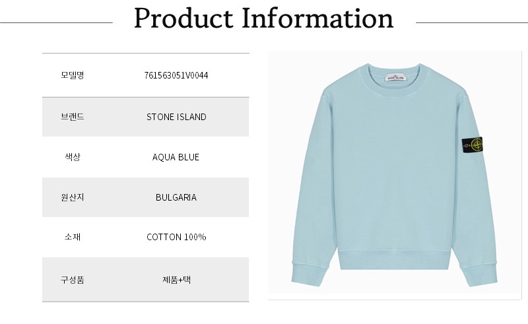Click the AQUA BLUE color value

click(176, 157)
